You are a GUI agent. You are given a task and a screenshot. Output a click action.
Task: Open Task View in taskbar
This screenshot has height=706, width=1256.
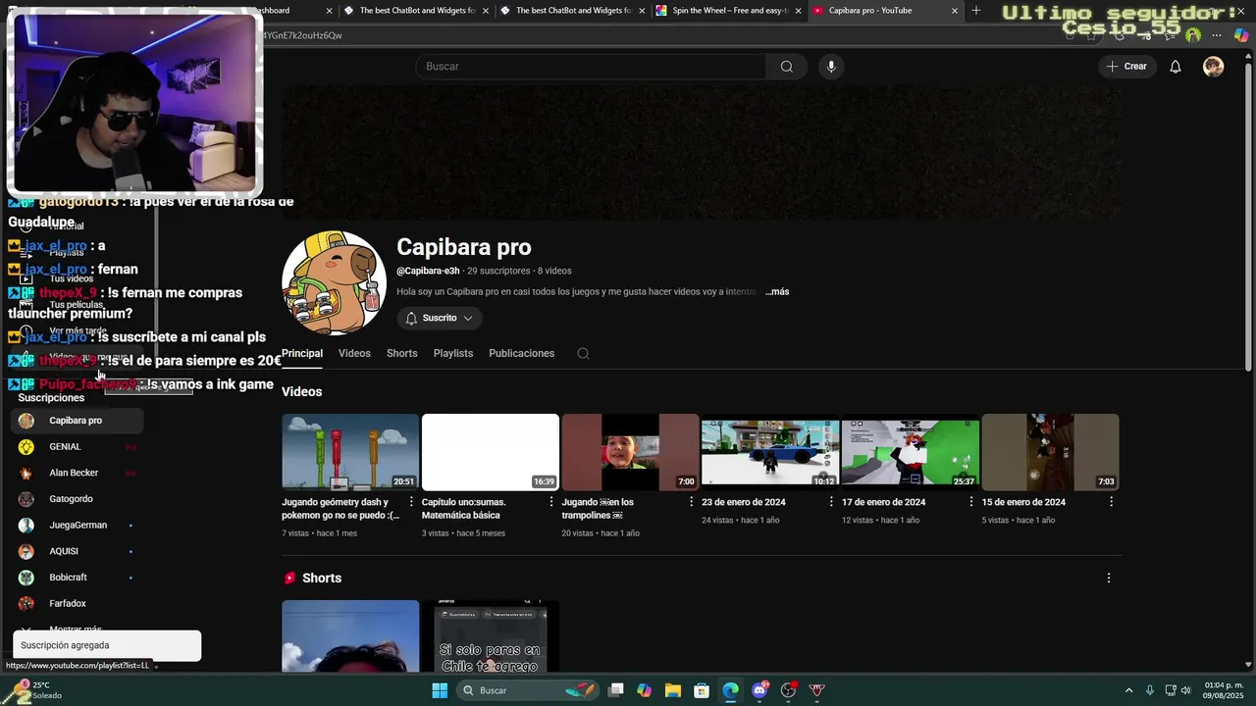click(615, 690)
